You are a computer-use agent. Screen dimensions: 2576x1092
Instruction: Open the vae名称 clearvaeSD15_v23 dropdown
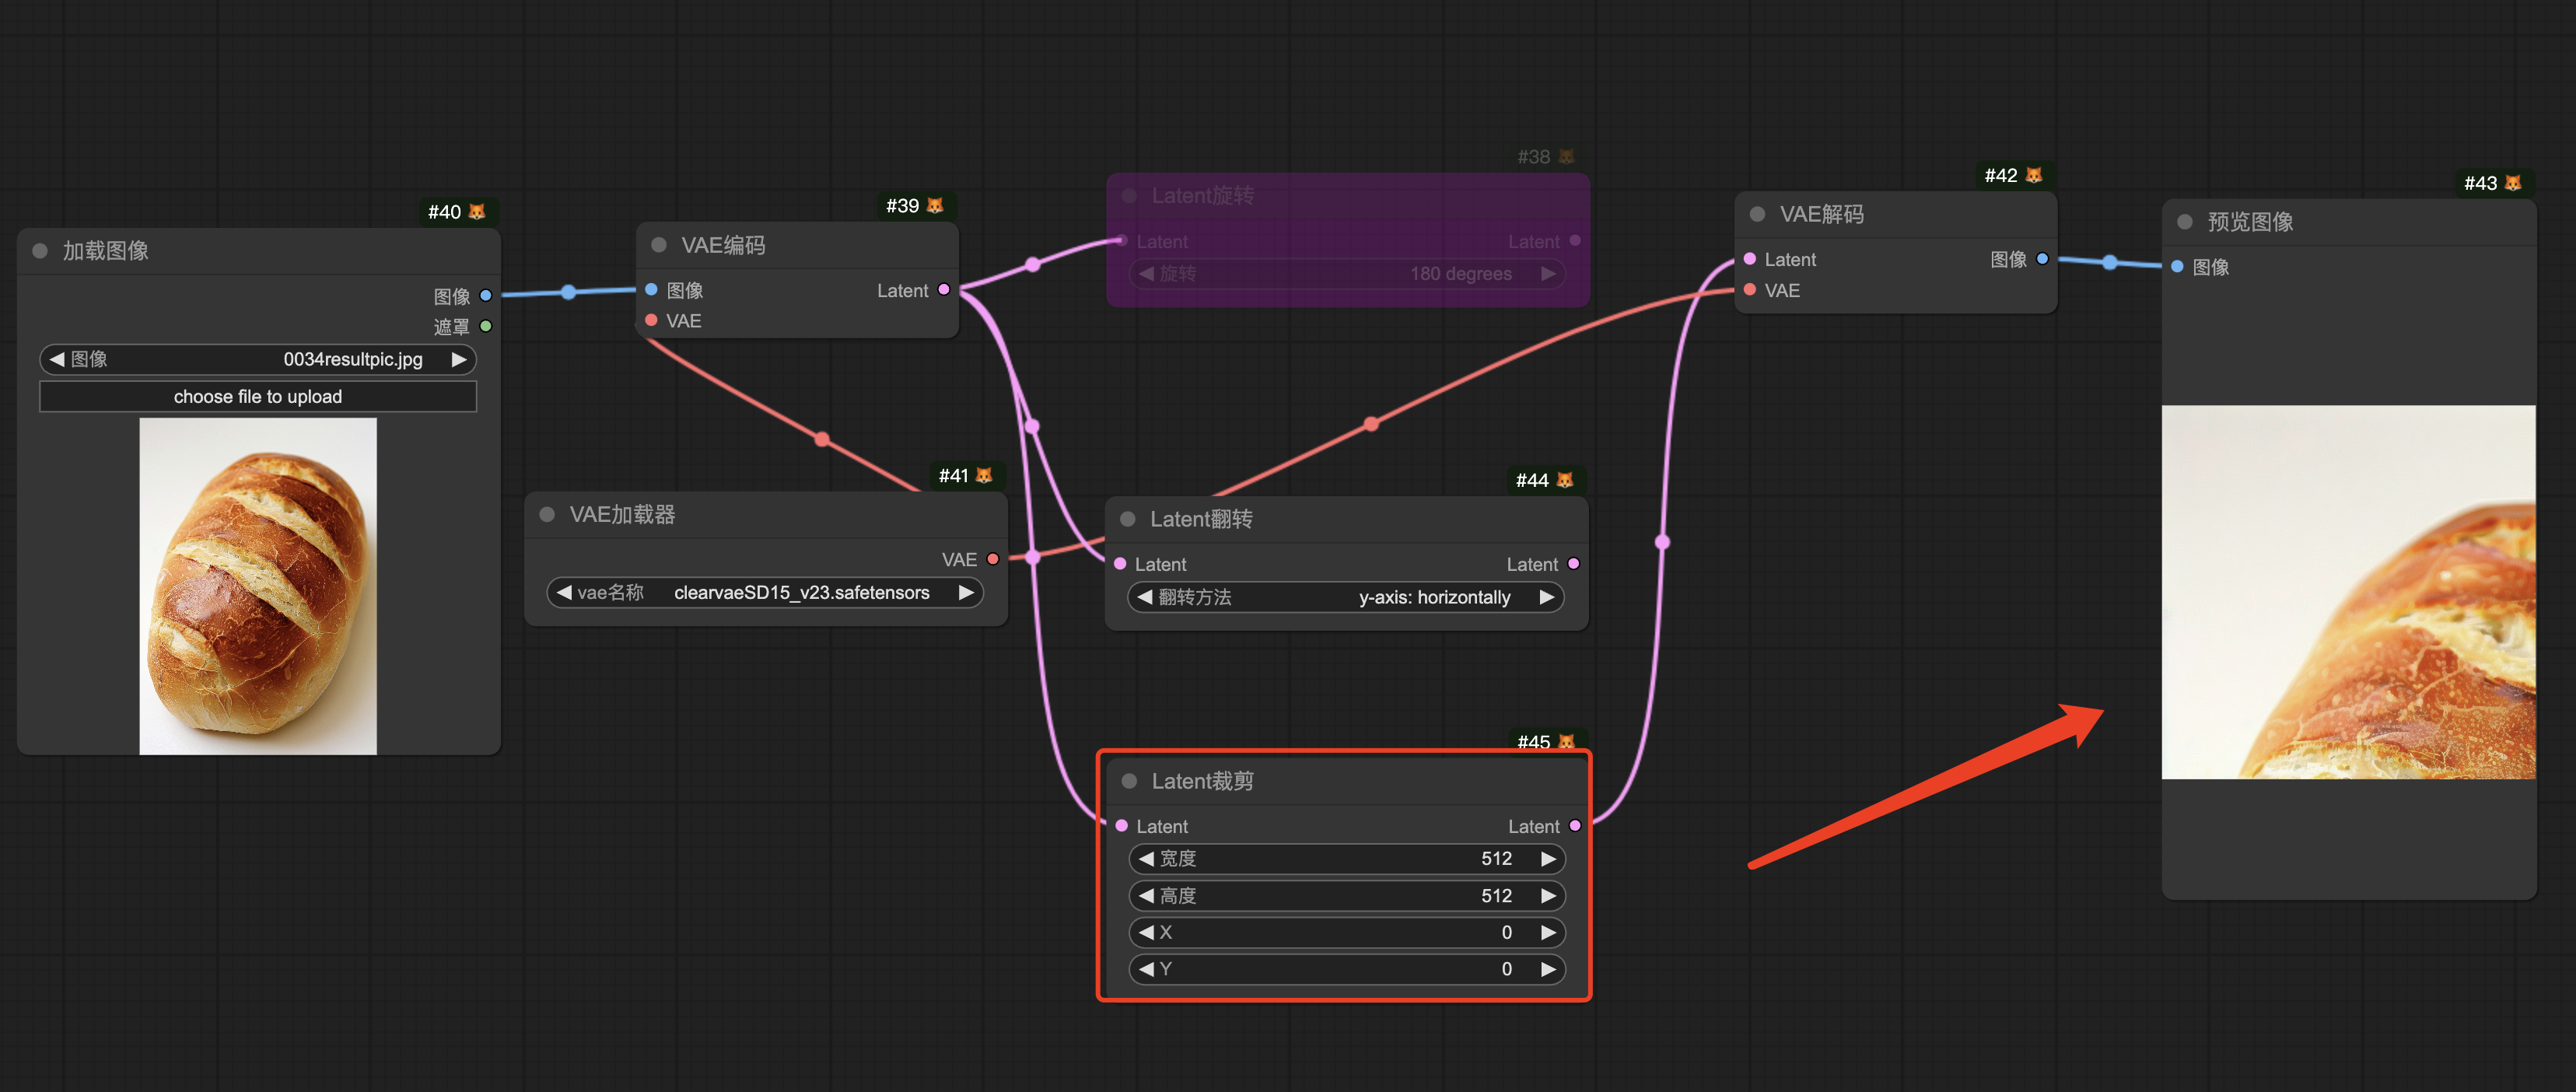[766, 593]
